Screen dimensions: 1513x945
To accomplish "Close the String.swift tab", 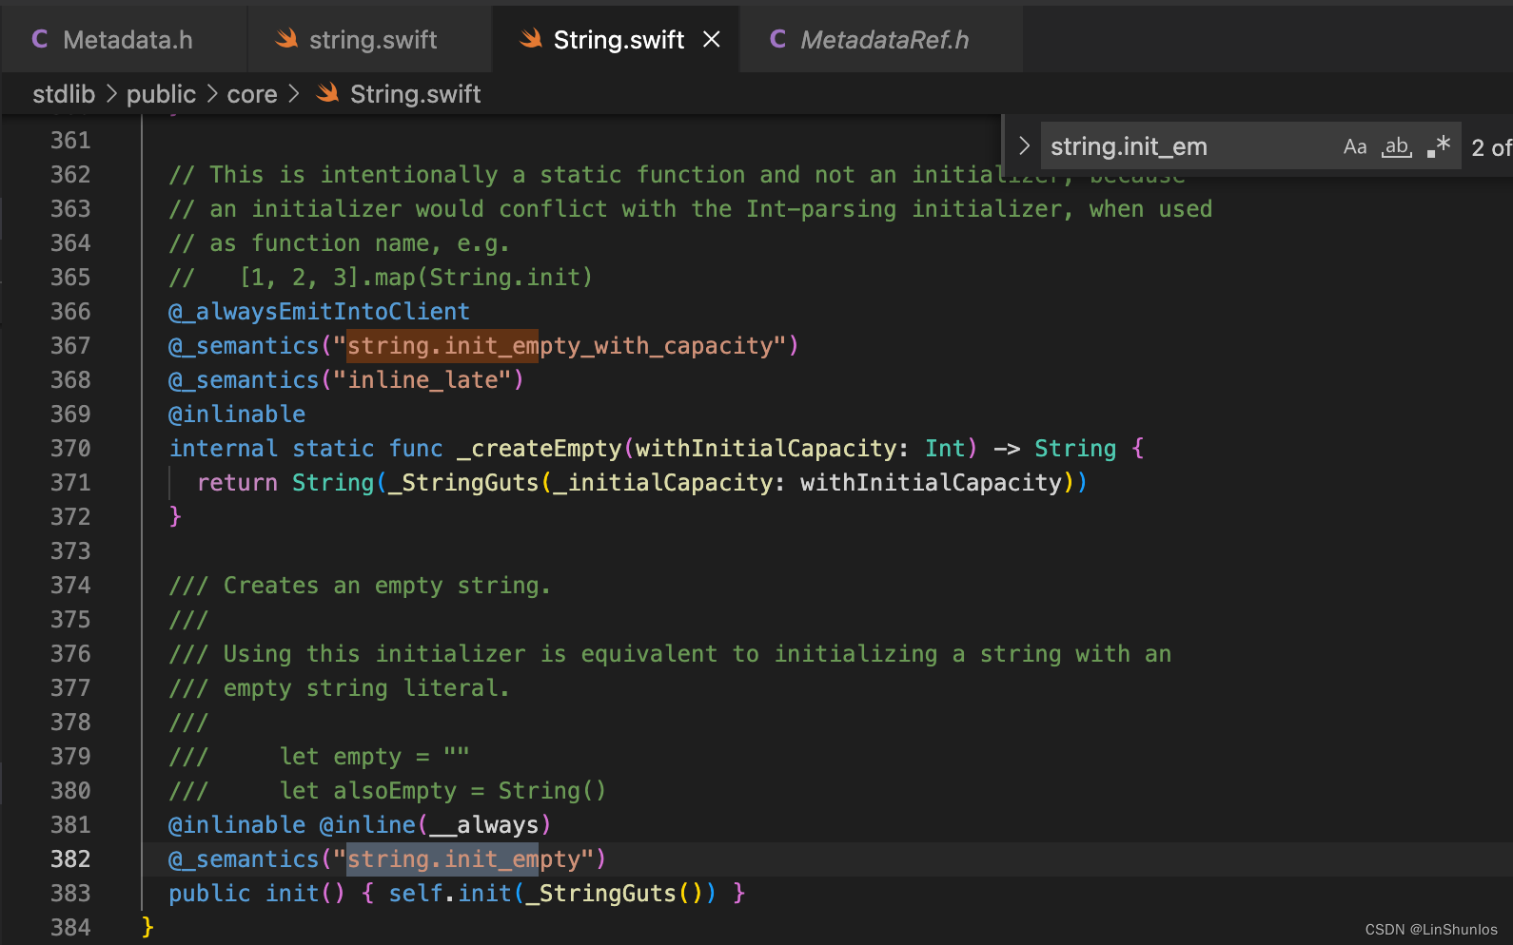I will point(711,39).
